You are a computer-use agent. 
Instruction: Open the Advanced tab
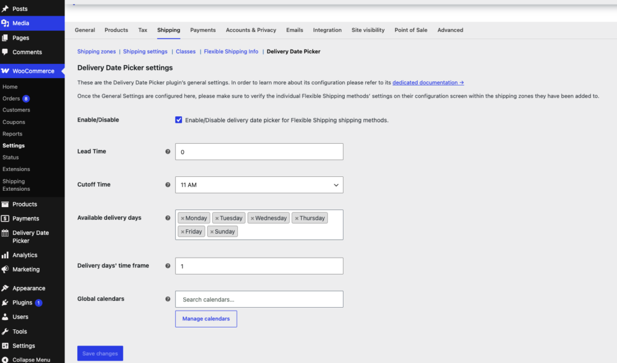click(x=450, y=30)
